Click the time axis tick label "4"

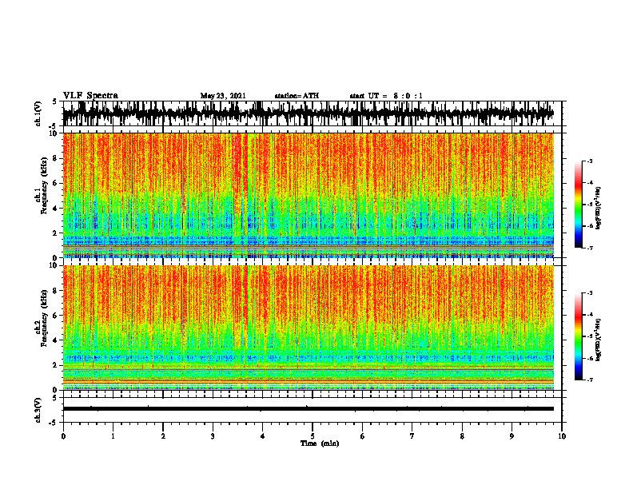263,436
